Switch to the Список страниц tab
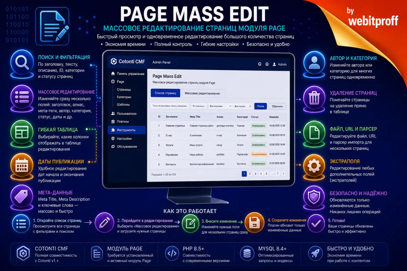This screenshot has height=271, width=407. pyautogui.click(x=165, y=93)
